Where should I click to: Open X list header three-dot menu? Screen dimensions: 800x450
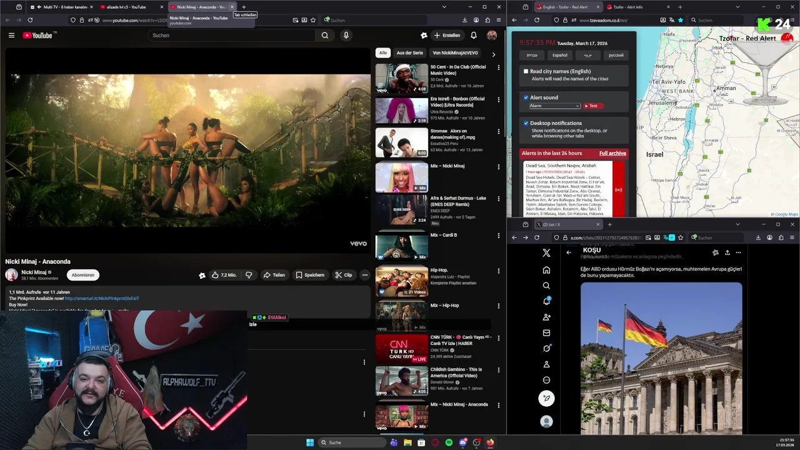coord(738,252)
